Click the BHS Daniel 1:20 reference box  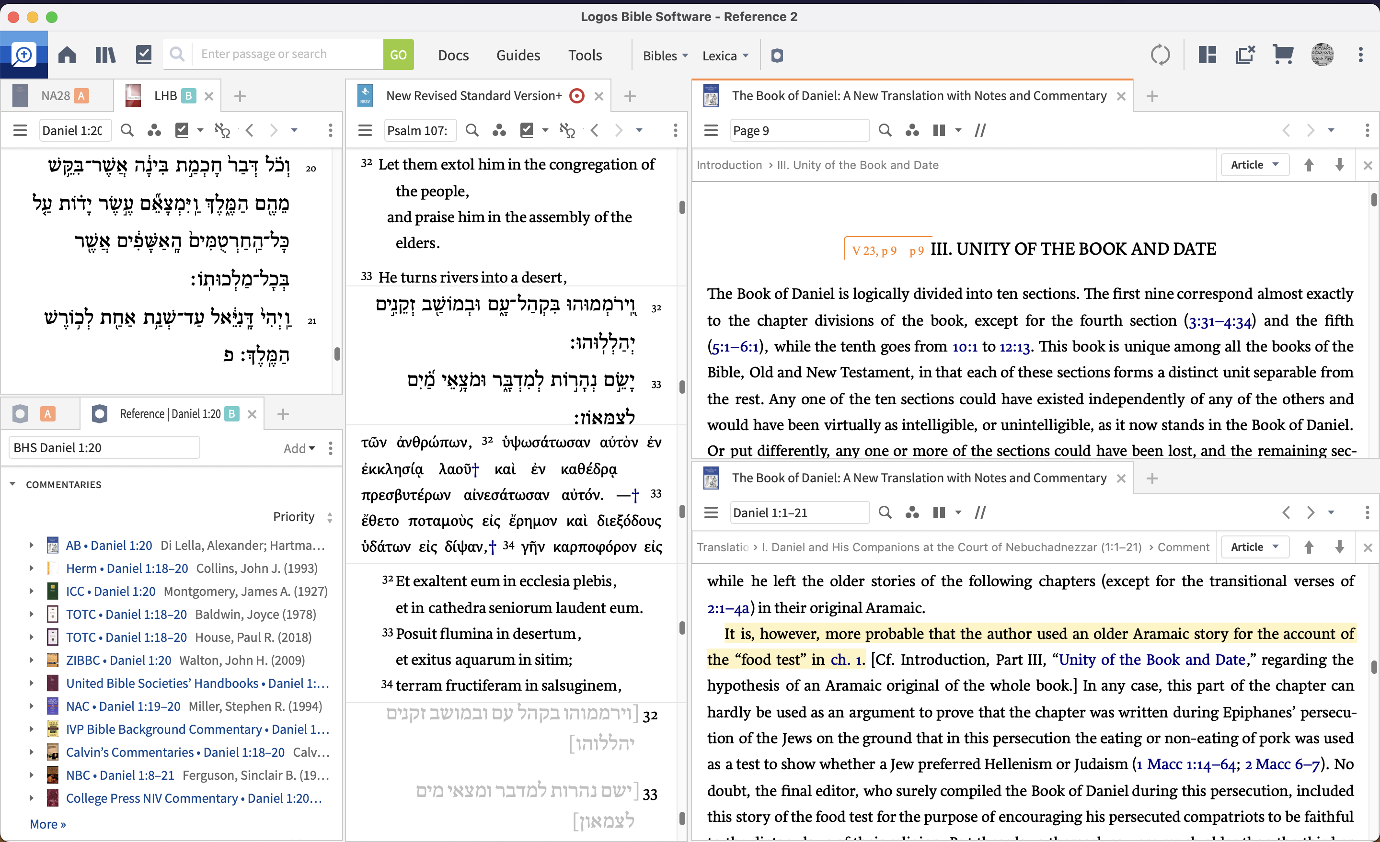[104, 448]
